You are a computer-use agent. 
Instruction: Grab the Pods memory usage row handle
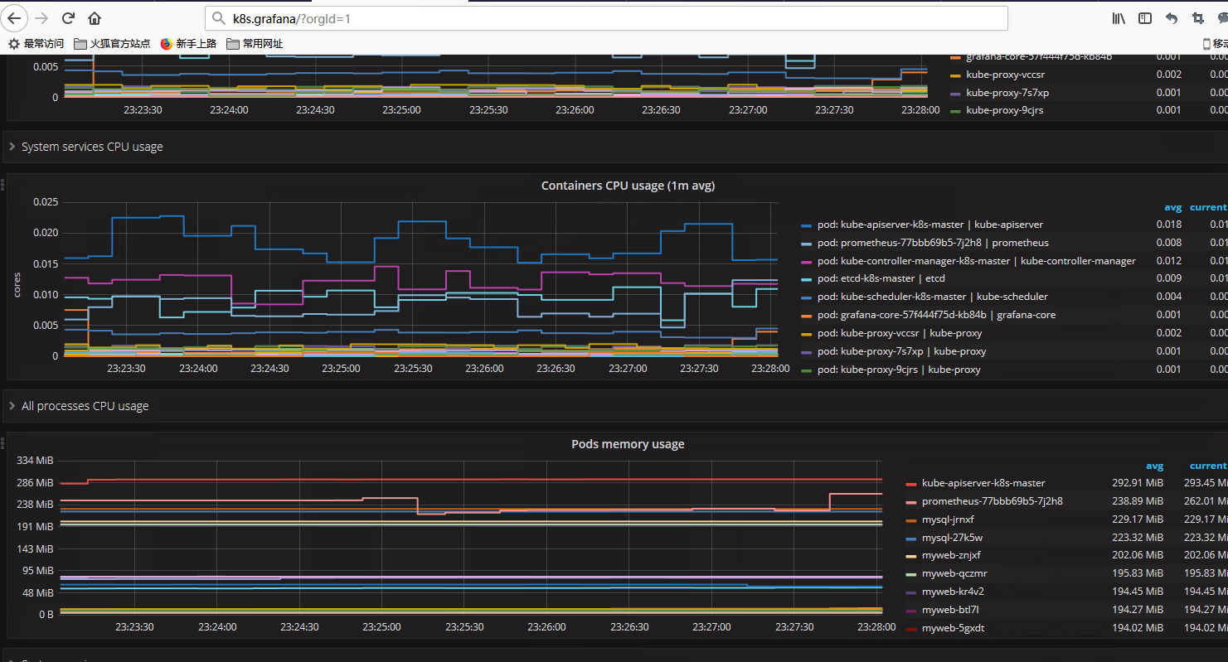(3, 443)
